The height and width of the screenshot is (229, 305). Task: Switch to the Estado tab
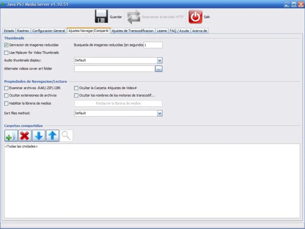[x=9, y=31]
